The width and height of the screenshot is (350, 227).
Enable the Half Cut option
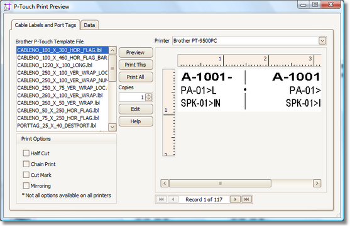[x=26, y=153]
